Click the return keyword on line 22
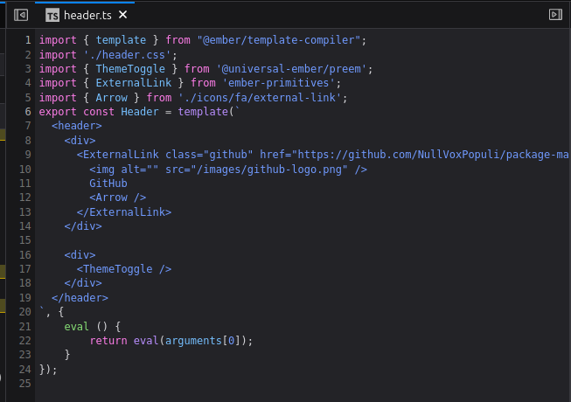Screen dimensions: 571x402 click(x=108, y=341)
